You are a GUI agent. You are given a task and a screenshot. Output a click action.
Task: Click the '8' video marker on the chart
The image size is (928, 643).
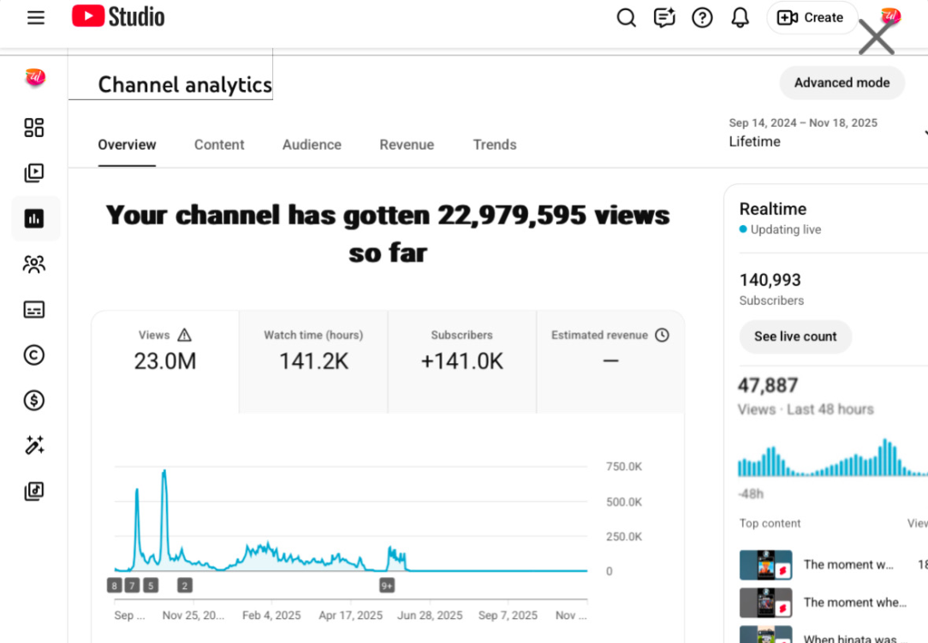tap(114, 585)
